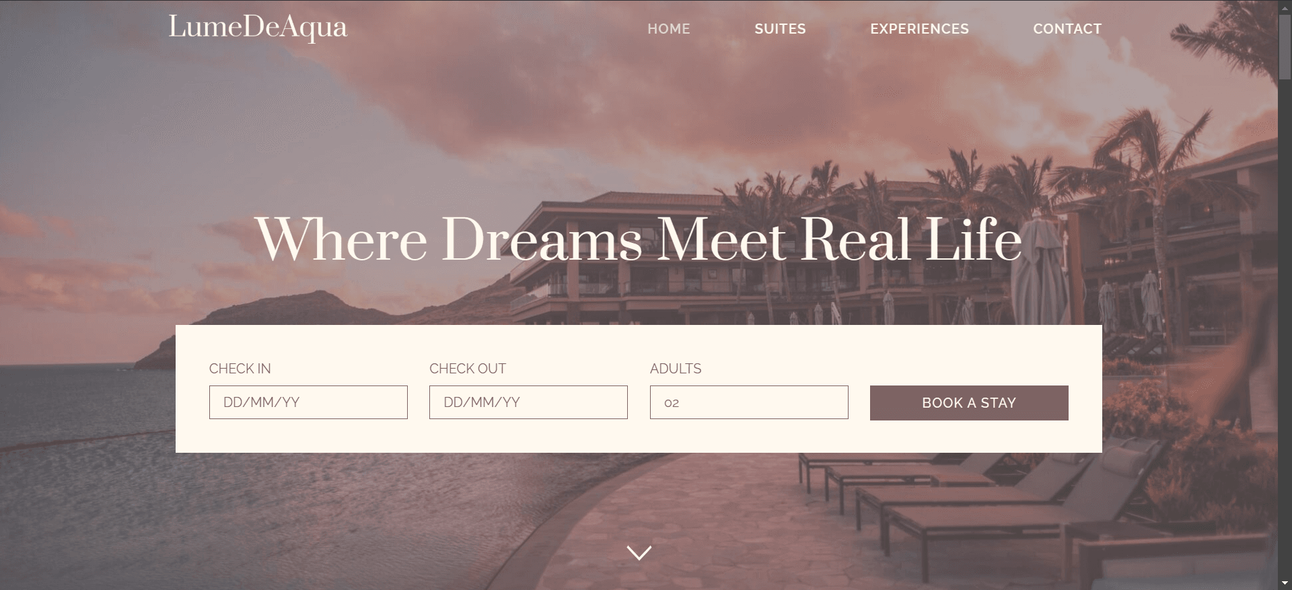Open the EXPERIENCES menu item

[919, 29]
